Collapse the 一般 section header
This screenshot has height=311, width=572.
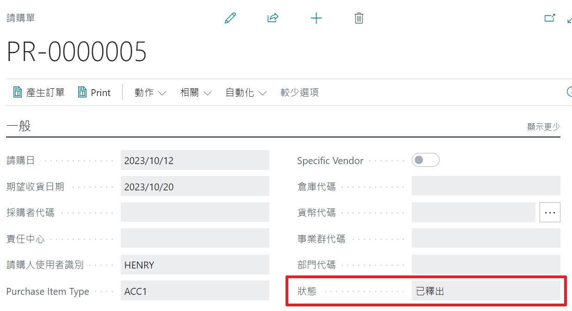[19, 126]
